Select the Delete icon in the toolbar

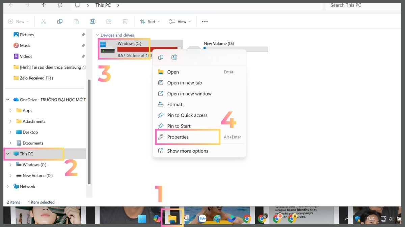pos(125,21)
